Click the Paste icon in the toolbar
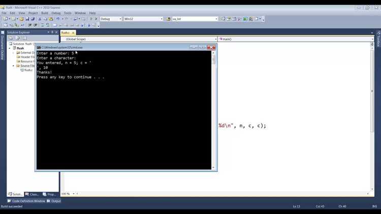The width and height of the screenshot is (381, 214). 51,19
